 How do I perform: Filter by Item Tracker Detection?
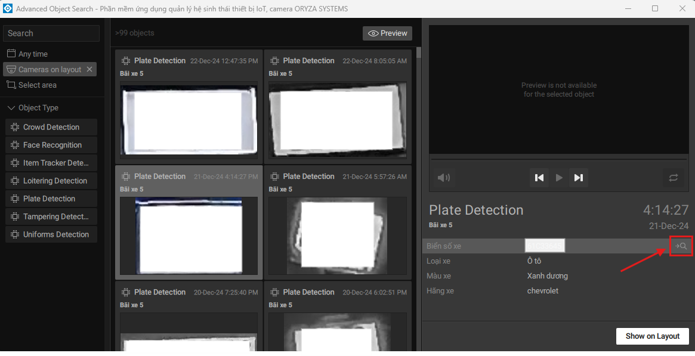pos(51,163)
